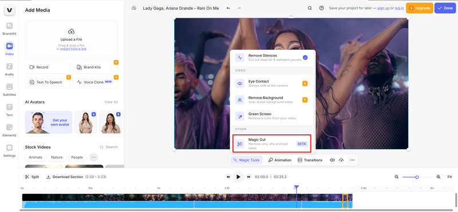Click View All AI avatars
458x212 pixels.
coord(111,102)
